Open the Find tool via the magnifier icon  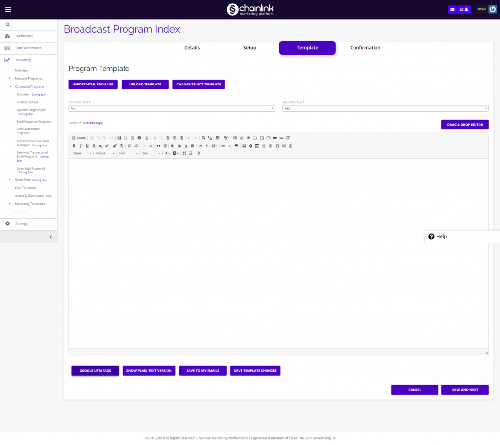(204, 138)
